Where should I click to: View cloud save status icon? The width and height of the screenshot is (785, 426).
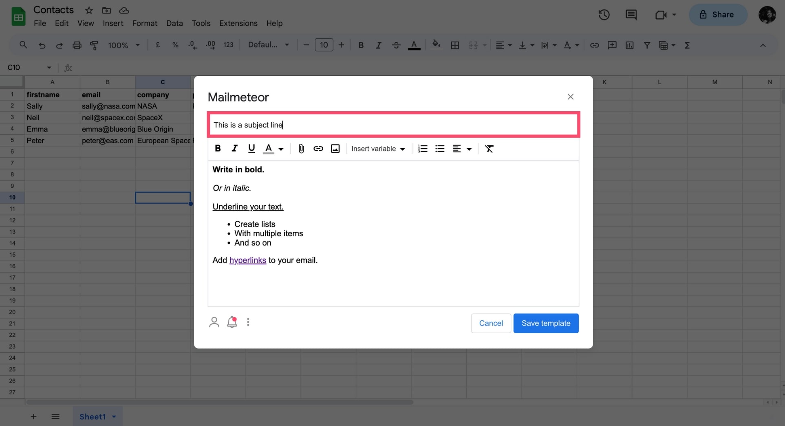(x=124, y=10)
